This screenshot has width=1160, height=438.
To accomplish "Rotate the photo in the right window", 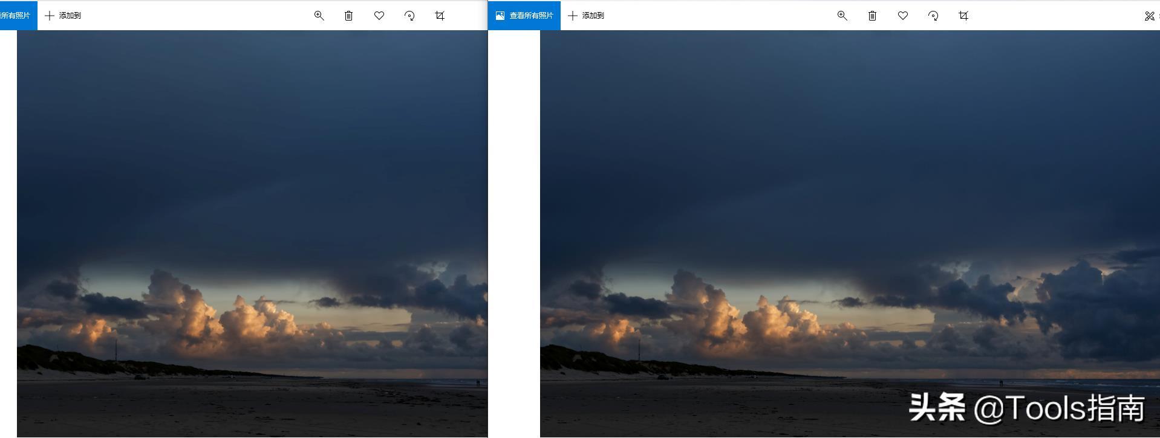I will [933, 16].
